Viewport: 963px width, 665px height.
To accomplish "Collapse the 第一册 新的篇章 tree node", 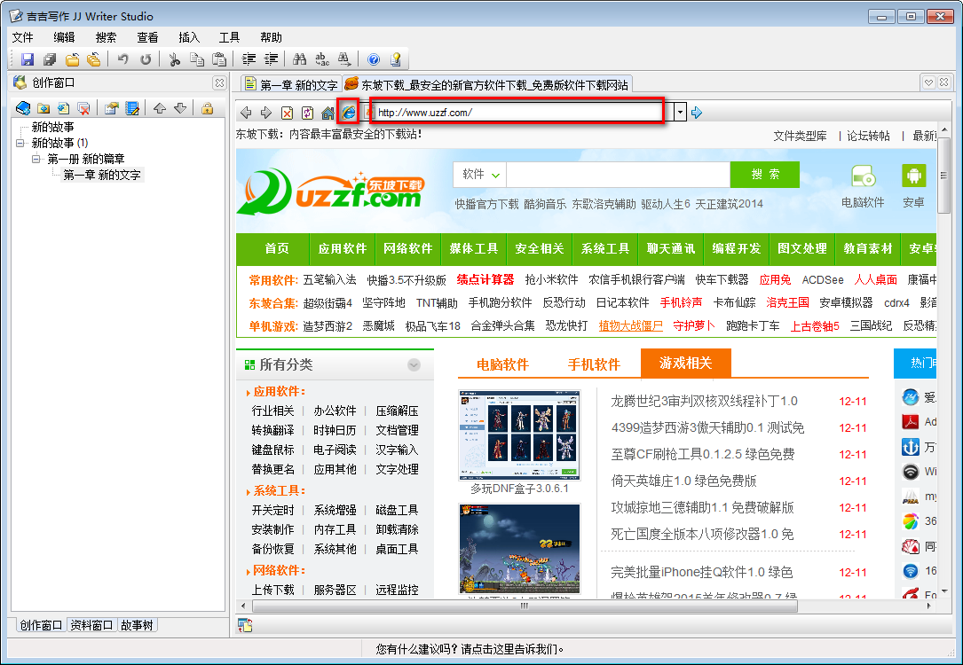I will (36, 159).
